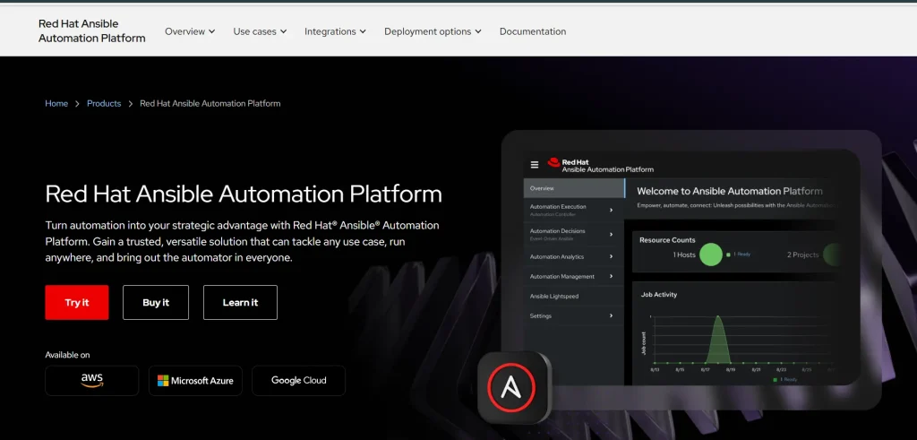Click the '2 Projects' label
The width and height of the screenshot is (917, 440).
[x=803, y=255]
